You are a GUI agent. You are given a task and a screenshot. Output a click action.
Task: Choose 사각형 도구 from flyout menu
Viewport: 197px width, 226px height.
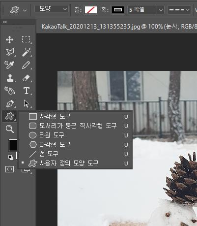click(x=76, y=117)
